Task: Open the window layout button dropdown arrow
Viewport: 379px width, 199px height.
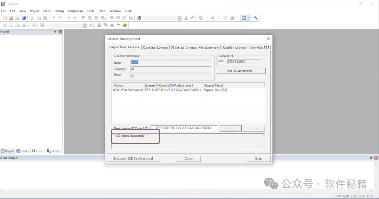Action: tap(248, 18)
